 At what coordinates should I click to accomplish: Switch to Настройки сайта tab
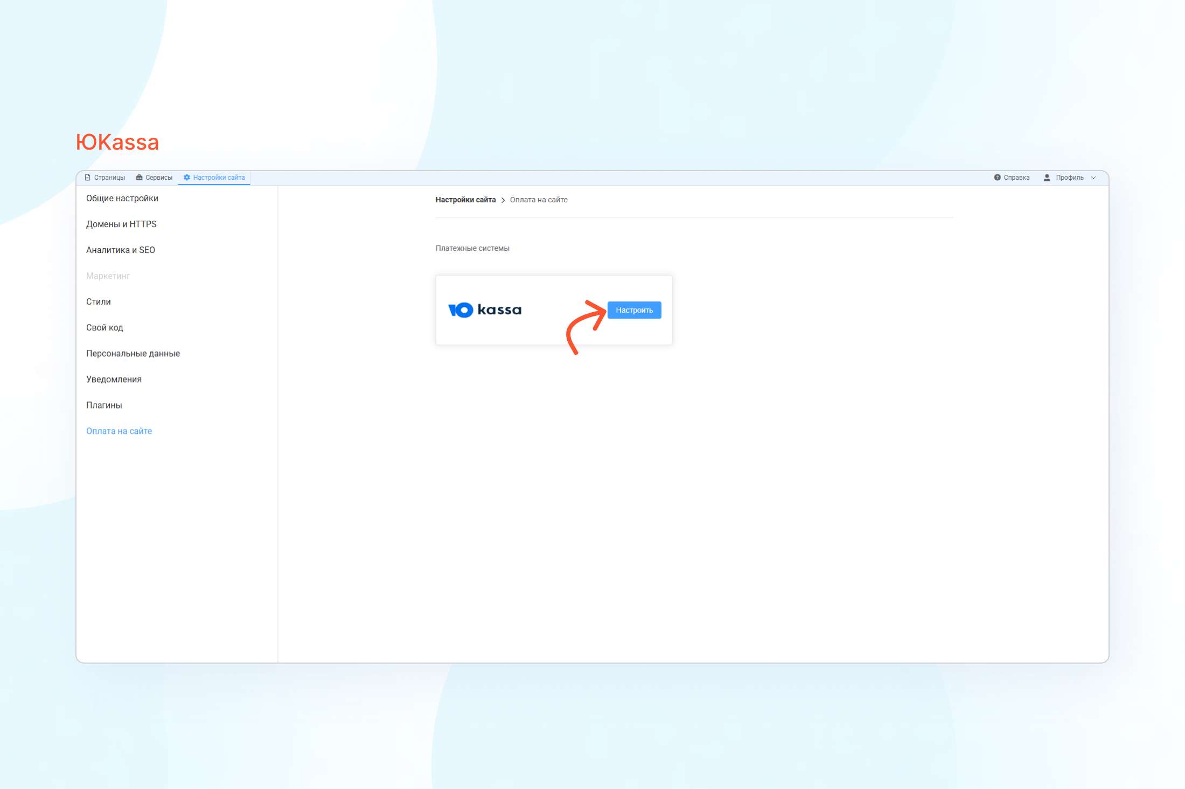pos(214,178)
